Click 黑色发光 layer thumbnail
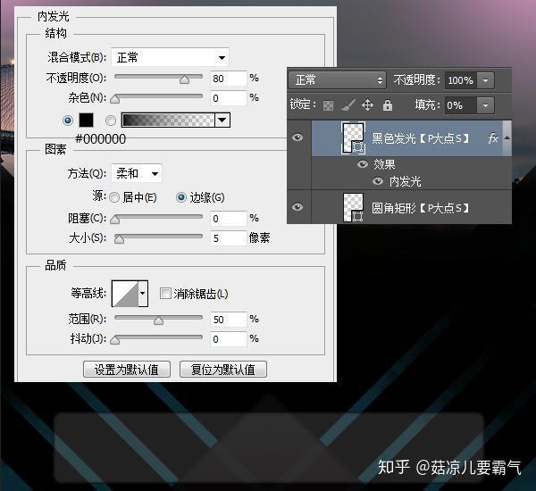This screenshot has width=536, height=491. 353,138
